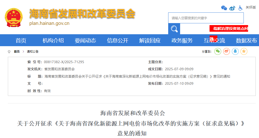Click the plan.hainan.gov.cn address text
This screenshot has height=138, width=259.
[49, 23]
